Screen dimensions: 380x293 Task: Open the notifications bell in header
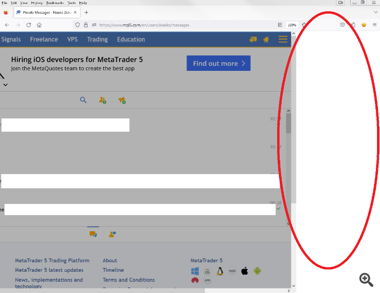click(266, 39)
